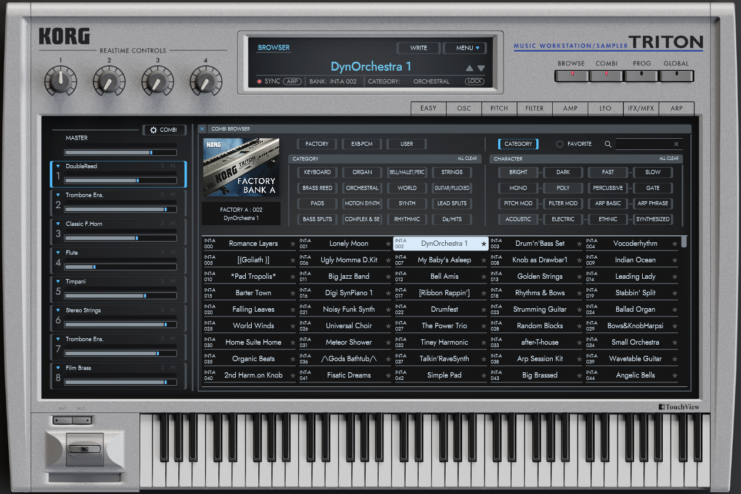Solo the DoubleReed timbre
741x494 pixels.
pos(163,166)
